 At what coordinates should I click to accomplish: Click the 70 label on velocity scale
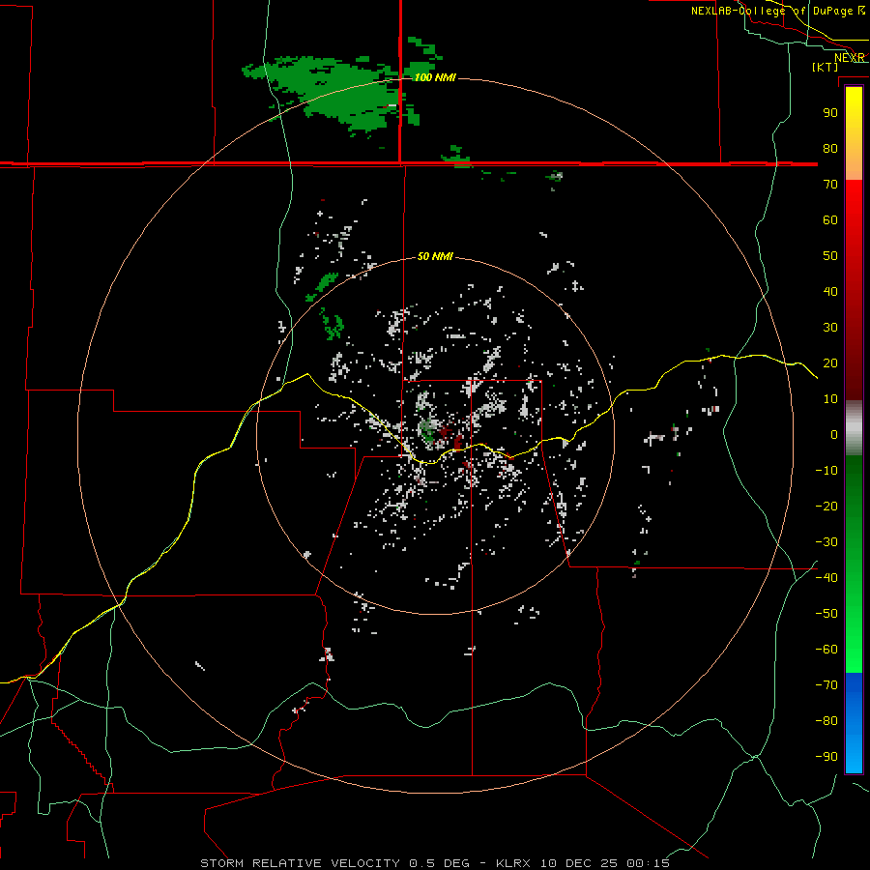click(830, 185)
